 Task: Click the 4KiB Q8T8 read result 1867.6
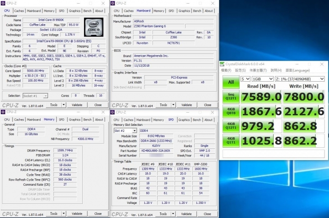click(x=261, y=111)
